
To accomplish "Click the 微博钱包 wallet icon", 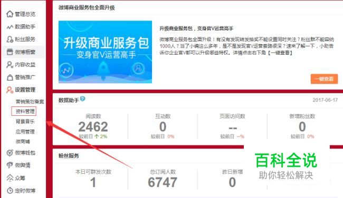I will coord(9,153).
